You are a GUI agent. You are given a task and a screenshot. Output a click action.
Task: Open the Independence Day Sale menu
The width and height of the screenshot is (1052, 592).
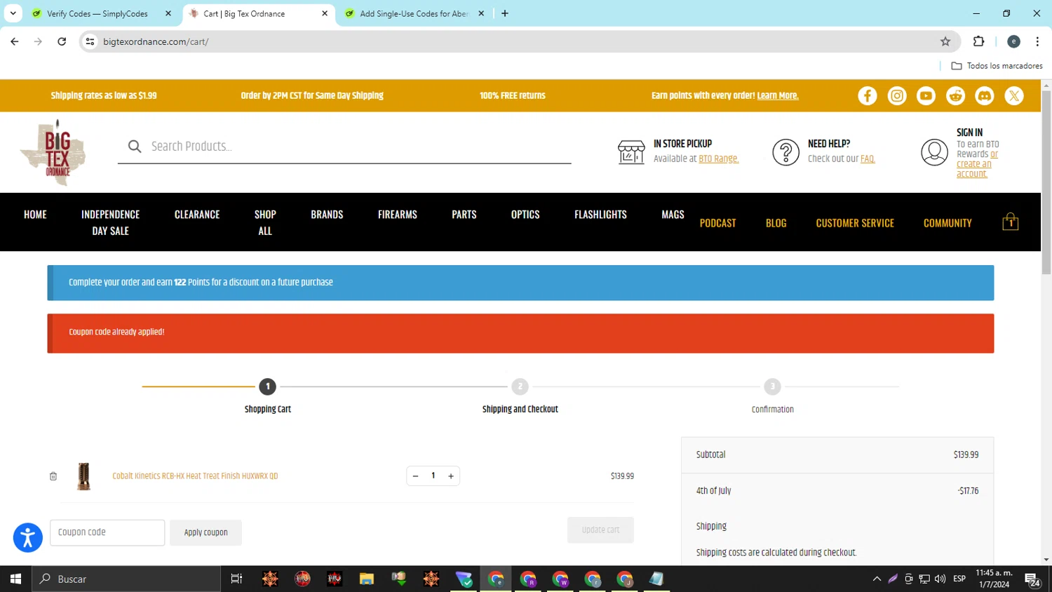[111, 222]
